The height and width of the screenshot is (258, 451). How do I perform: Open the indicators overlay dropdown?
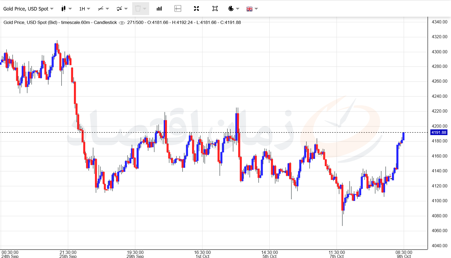pos(122,9)
